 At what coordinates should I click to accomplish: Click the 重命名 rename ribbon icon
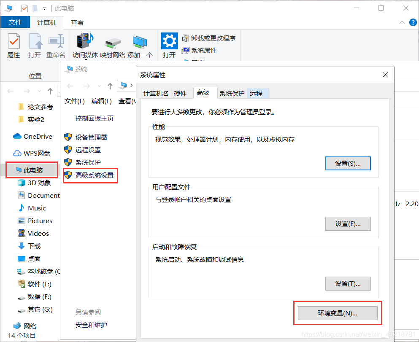(56, 46)
